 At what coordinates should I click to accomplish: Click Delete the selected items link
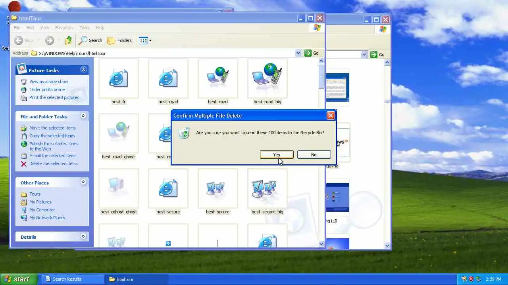pyautogui.click(x=53, y=163)
